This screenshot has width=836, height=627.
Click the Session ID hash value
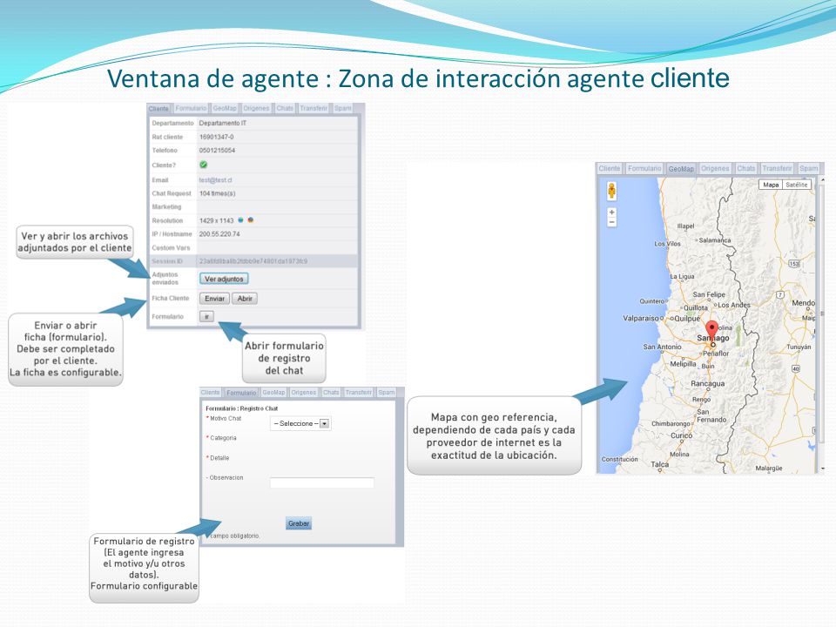[x=253, y=261]
